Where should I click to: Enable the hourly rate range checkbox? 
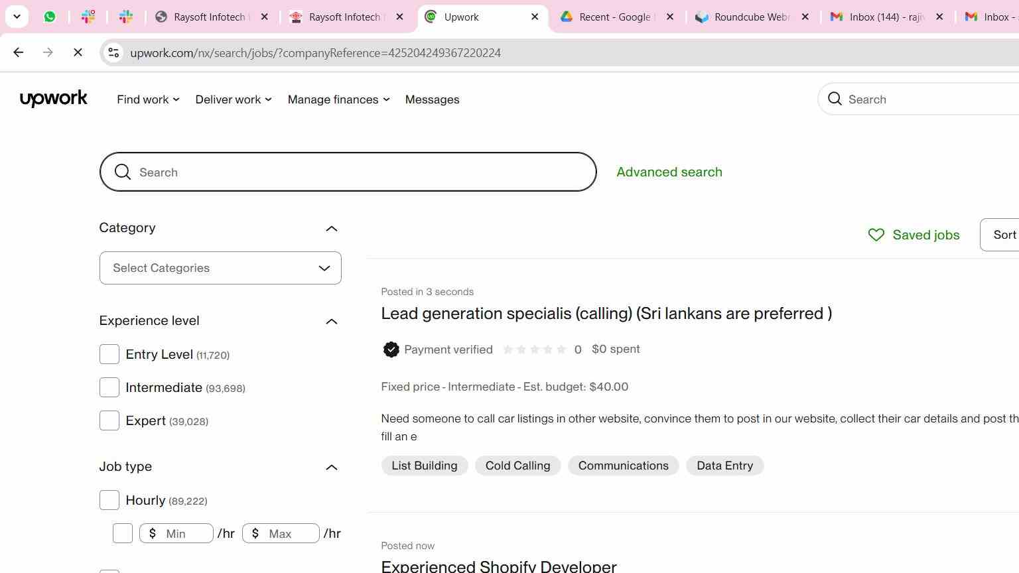pos(123,533)
